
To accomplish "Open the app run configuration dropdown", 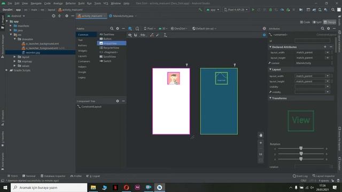I will tap(213, 10).
